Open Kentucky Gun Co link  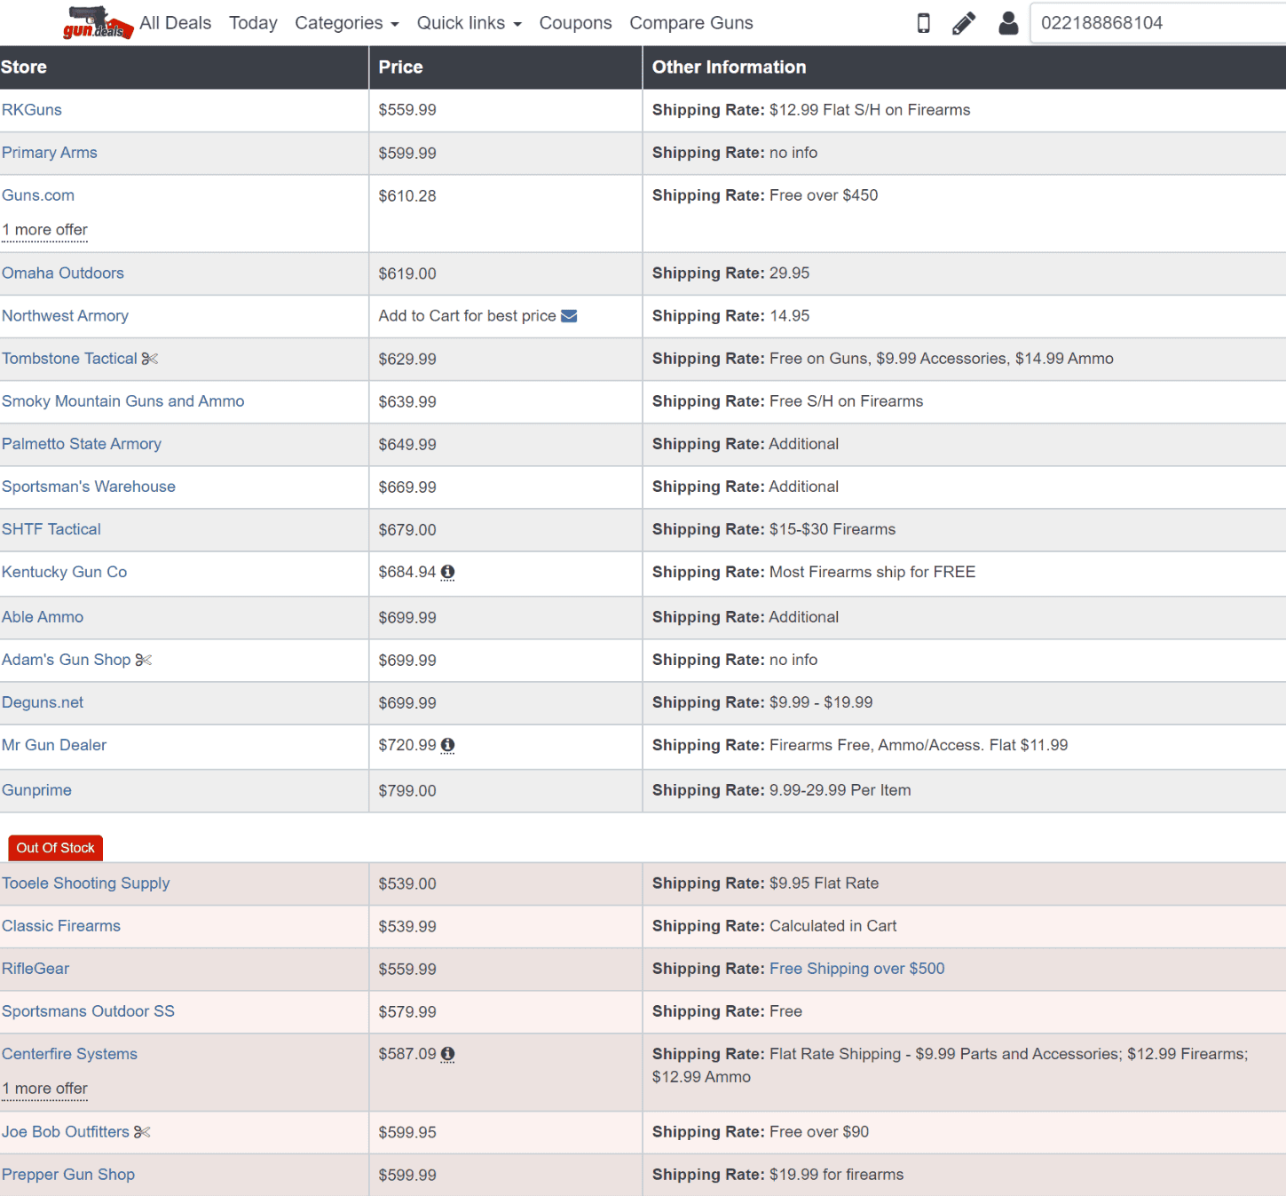tap(65, 572)
